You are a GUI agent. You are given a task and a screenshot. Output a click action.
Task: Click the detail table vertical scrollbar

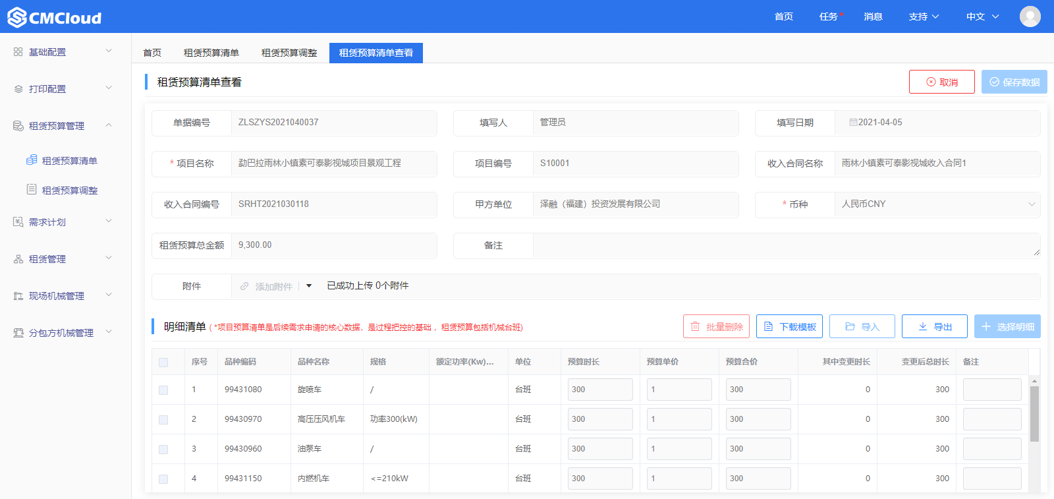point(1034,414)
